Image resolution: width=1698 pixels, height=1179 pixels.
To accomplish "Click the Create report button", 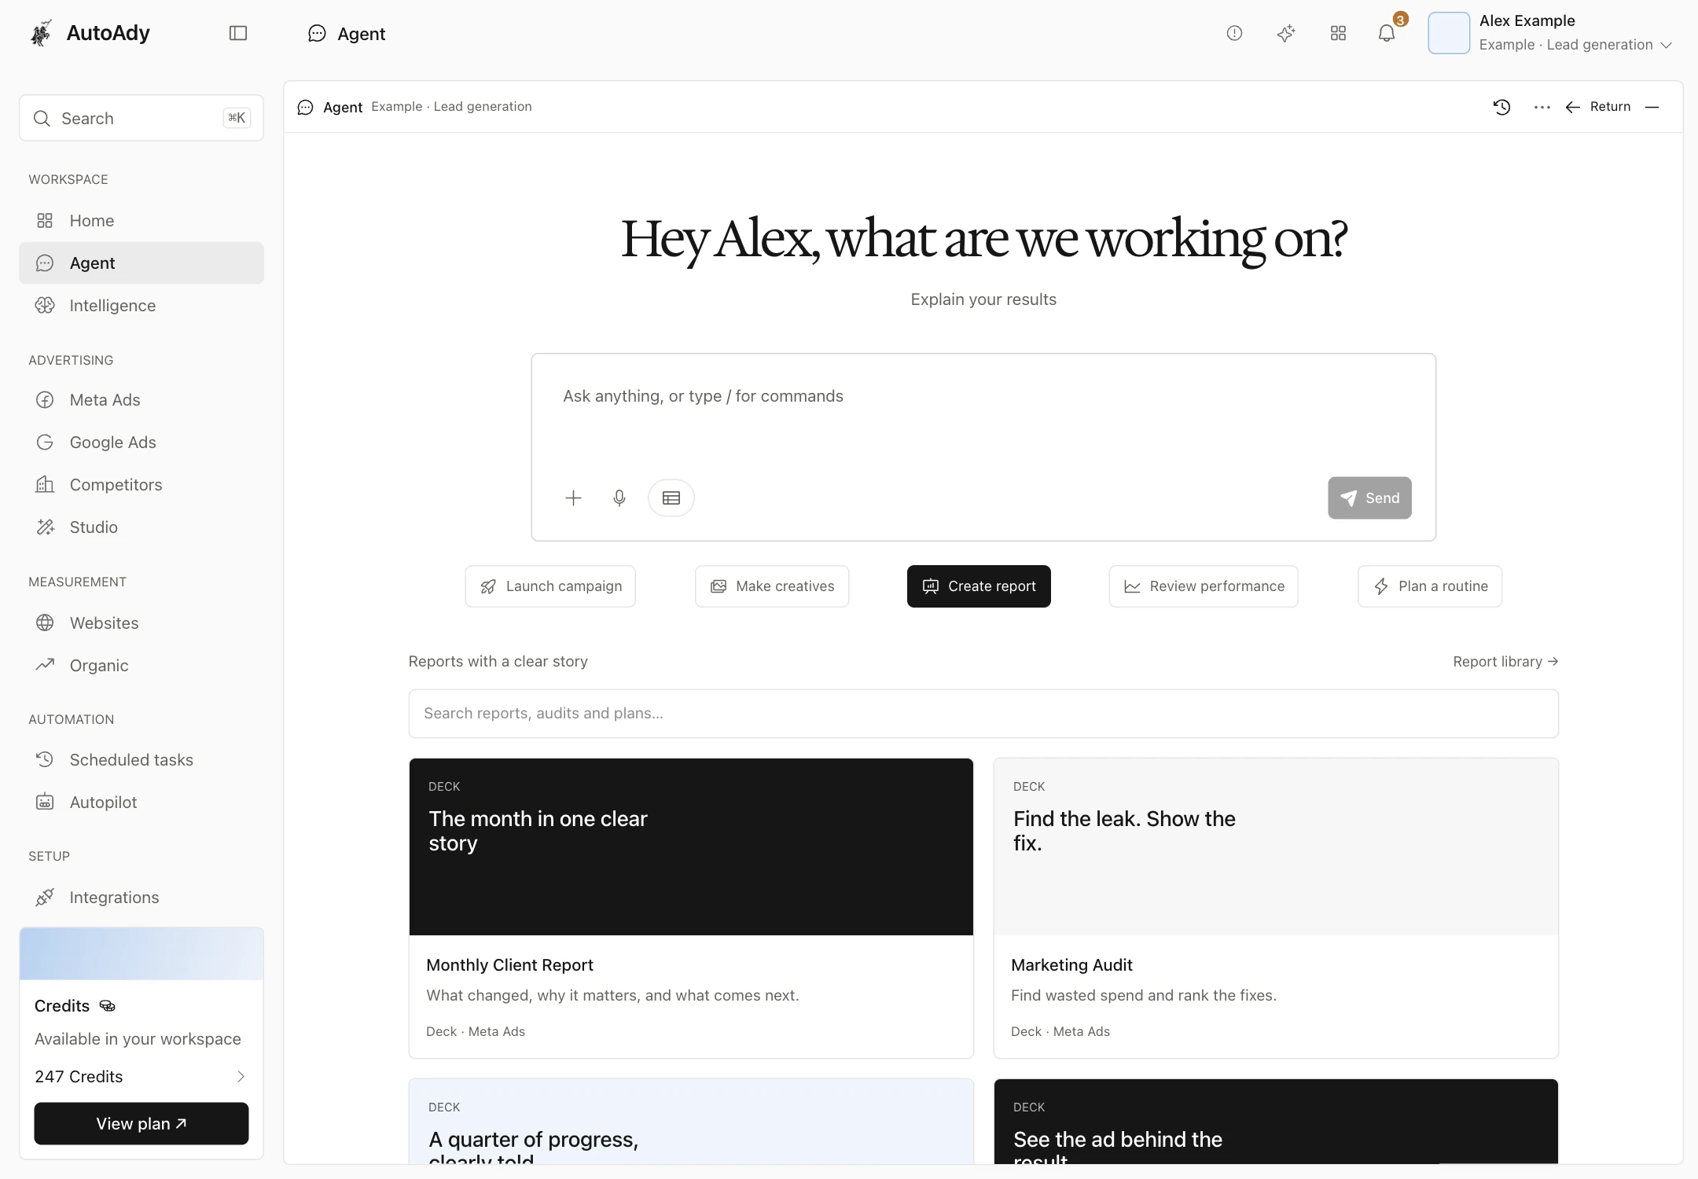I will tap(979, 586).
